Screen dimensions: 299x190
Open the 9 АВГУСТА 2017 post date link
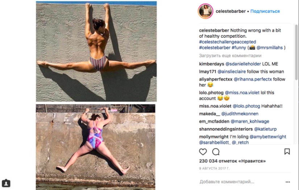(214, 169)
